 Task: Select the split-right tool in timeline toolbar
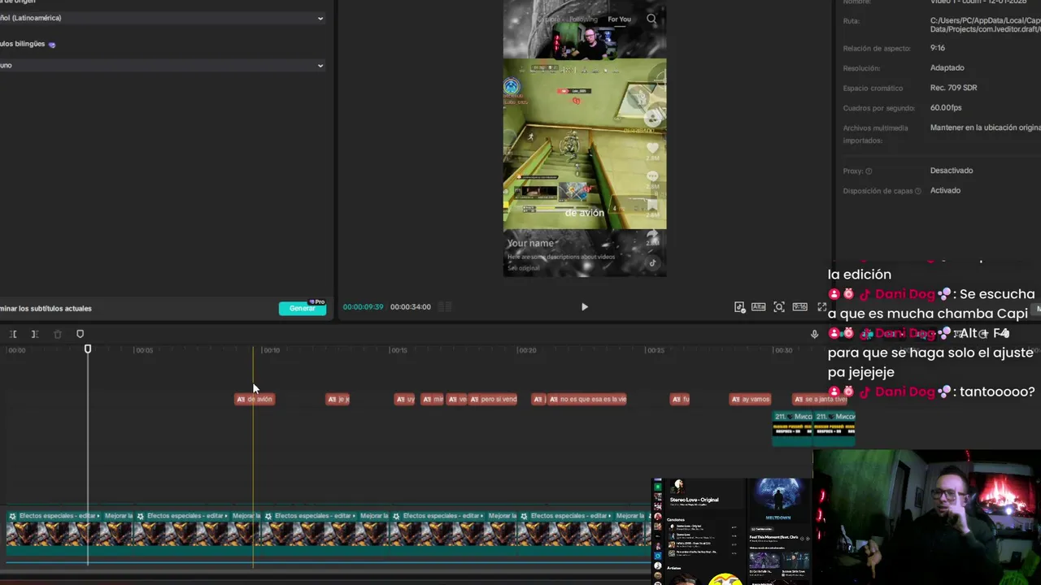(x=35, y=334)
